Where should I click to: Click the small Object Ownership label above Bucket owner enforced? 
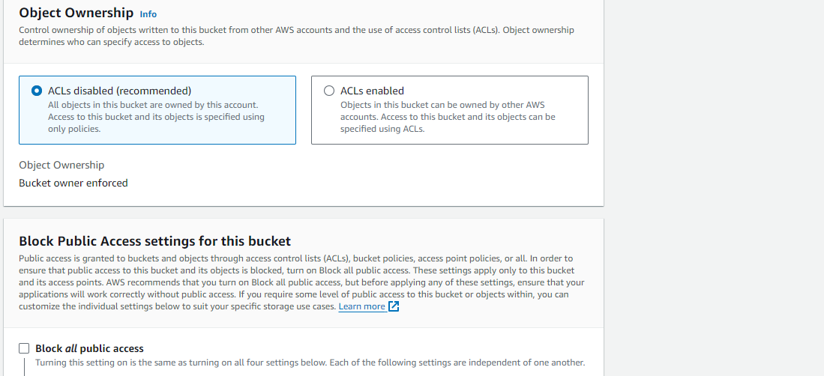(x=61, y=165)
